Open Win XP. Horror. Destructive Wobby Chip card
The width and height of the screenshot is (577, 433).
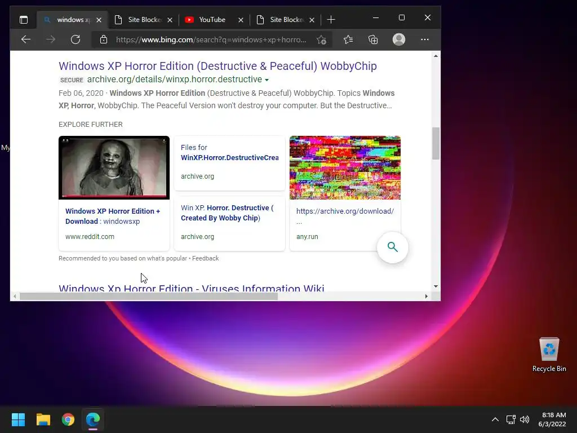[229, 223]
